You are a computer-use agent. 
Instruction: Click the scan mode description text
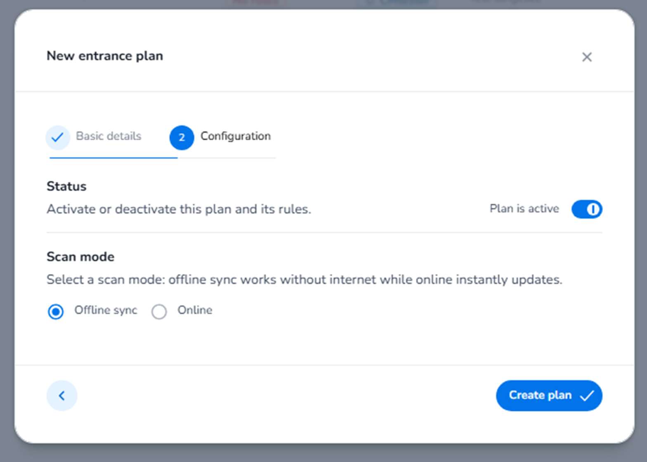coord(304,280)
